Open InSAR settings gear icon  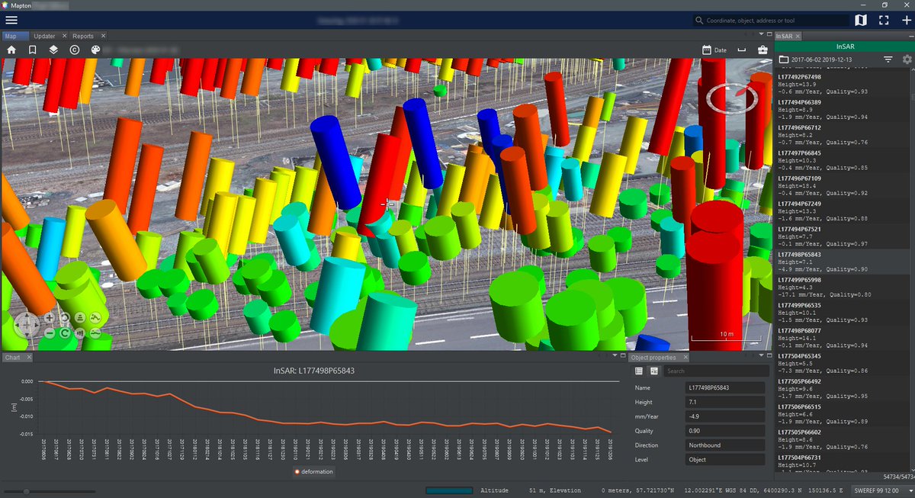pos(907,59)
